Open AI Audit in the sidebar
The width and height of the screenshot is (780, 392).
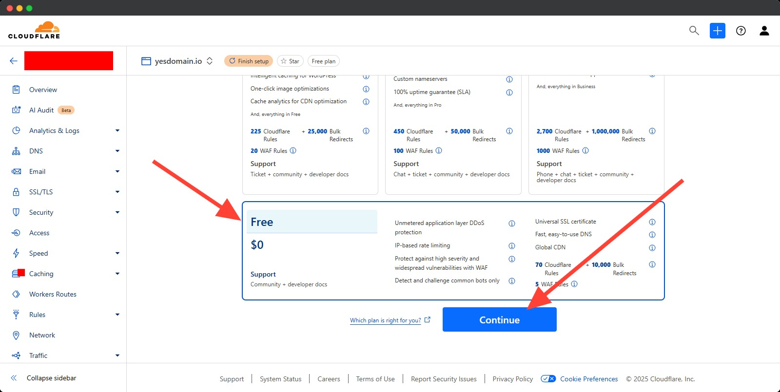click(x=41, y=110)
